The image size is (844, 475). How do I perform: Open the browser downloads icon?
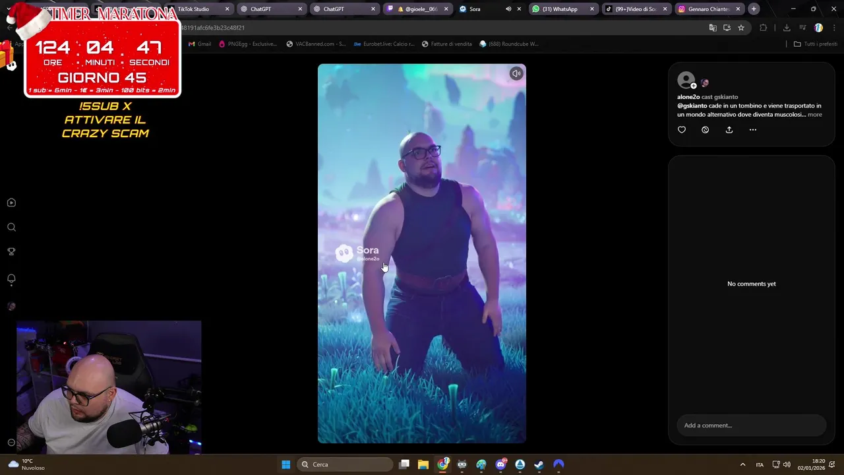787,28
